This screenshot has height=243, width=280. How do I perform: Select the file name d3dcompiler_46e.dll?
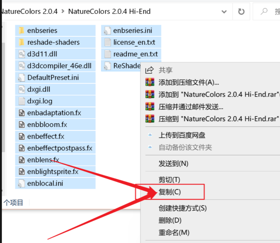(x=59, y=66)
